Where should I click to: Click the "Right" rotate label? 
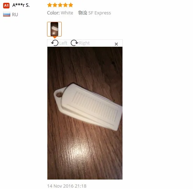click(84, 43)
